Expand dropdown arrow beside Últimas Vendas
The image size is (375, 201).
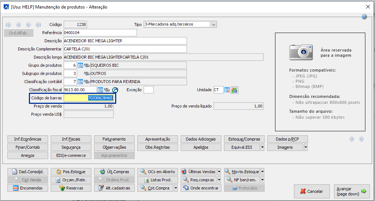pos(219,172)
